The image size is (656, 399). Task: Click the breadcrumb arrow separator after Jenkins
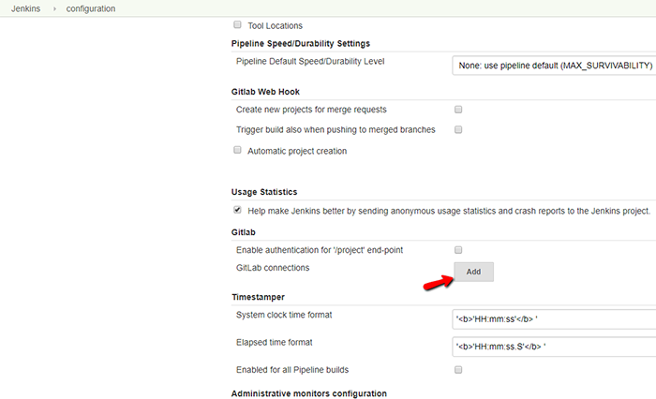[54, 8]
